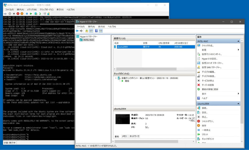Image resolution: width=249 pixels, height=150 pixels.
Task: Sort by 名前 column header
Action: (x=116, y=43)
